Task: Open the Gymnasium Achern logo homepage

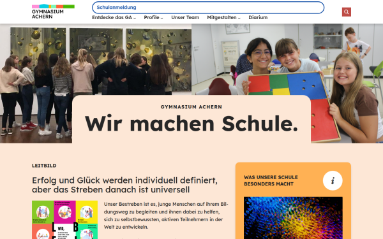Action: 53,11
